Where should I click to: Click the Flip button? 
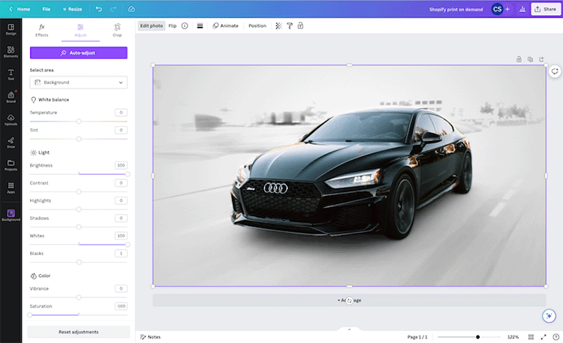173,26
